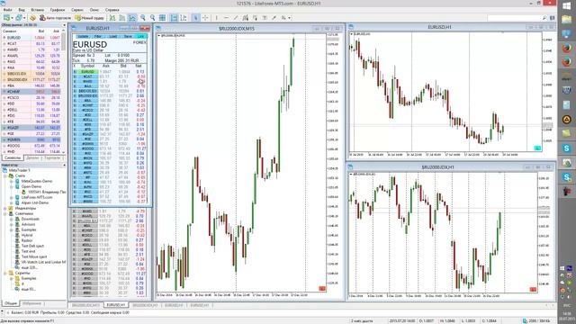The image size is (576, 324).
Task: Collapse the Советники tree node
Action: tap(5, 213)
